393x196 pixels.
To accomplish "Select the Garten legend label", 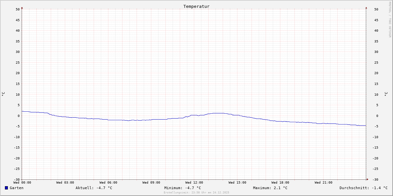I will [x=17, y=188].
